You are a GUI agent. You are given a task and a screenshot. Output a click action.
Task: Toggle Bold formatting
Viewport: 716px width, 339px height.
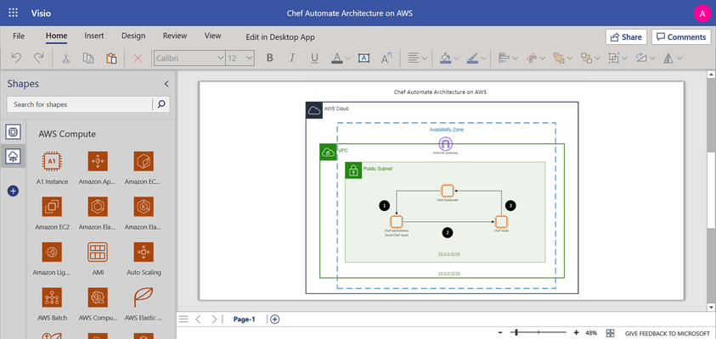point(270,58)
